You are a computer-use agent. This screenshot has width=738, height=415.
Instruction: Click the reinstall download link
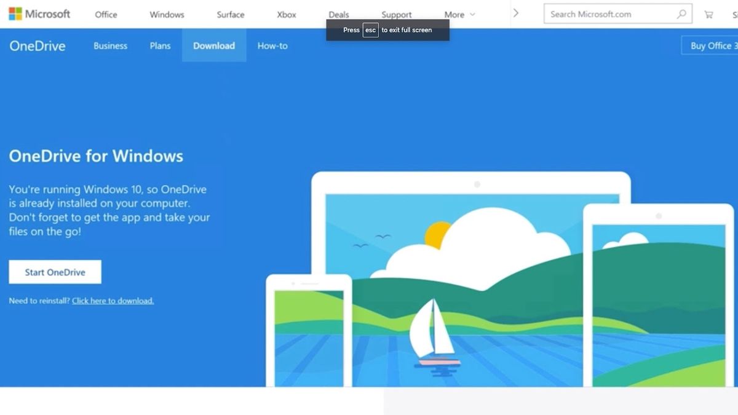[113, 301]
